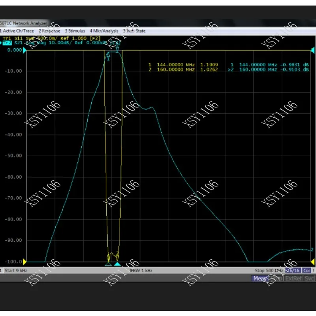Click the Svc status indicator
The image size is (316, 316).
coord(309,278)
